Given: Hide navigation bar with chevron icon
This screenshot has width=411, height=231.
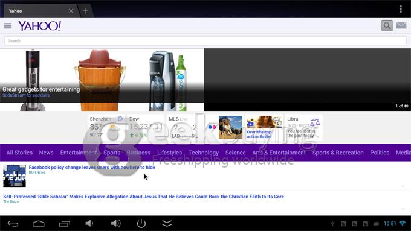Looking at the screenshot, I should (167, 223).
